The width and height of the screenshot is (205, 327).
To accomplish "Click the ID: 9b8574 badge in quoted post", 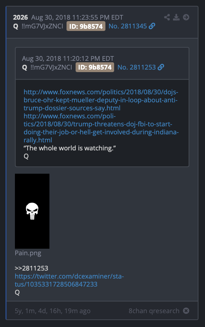I will click(95, 67).
